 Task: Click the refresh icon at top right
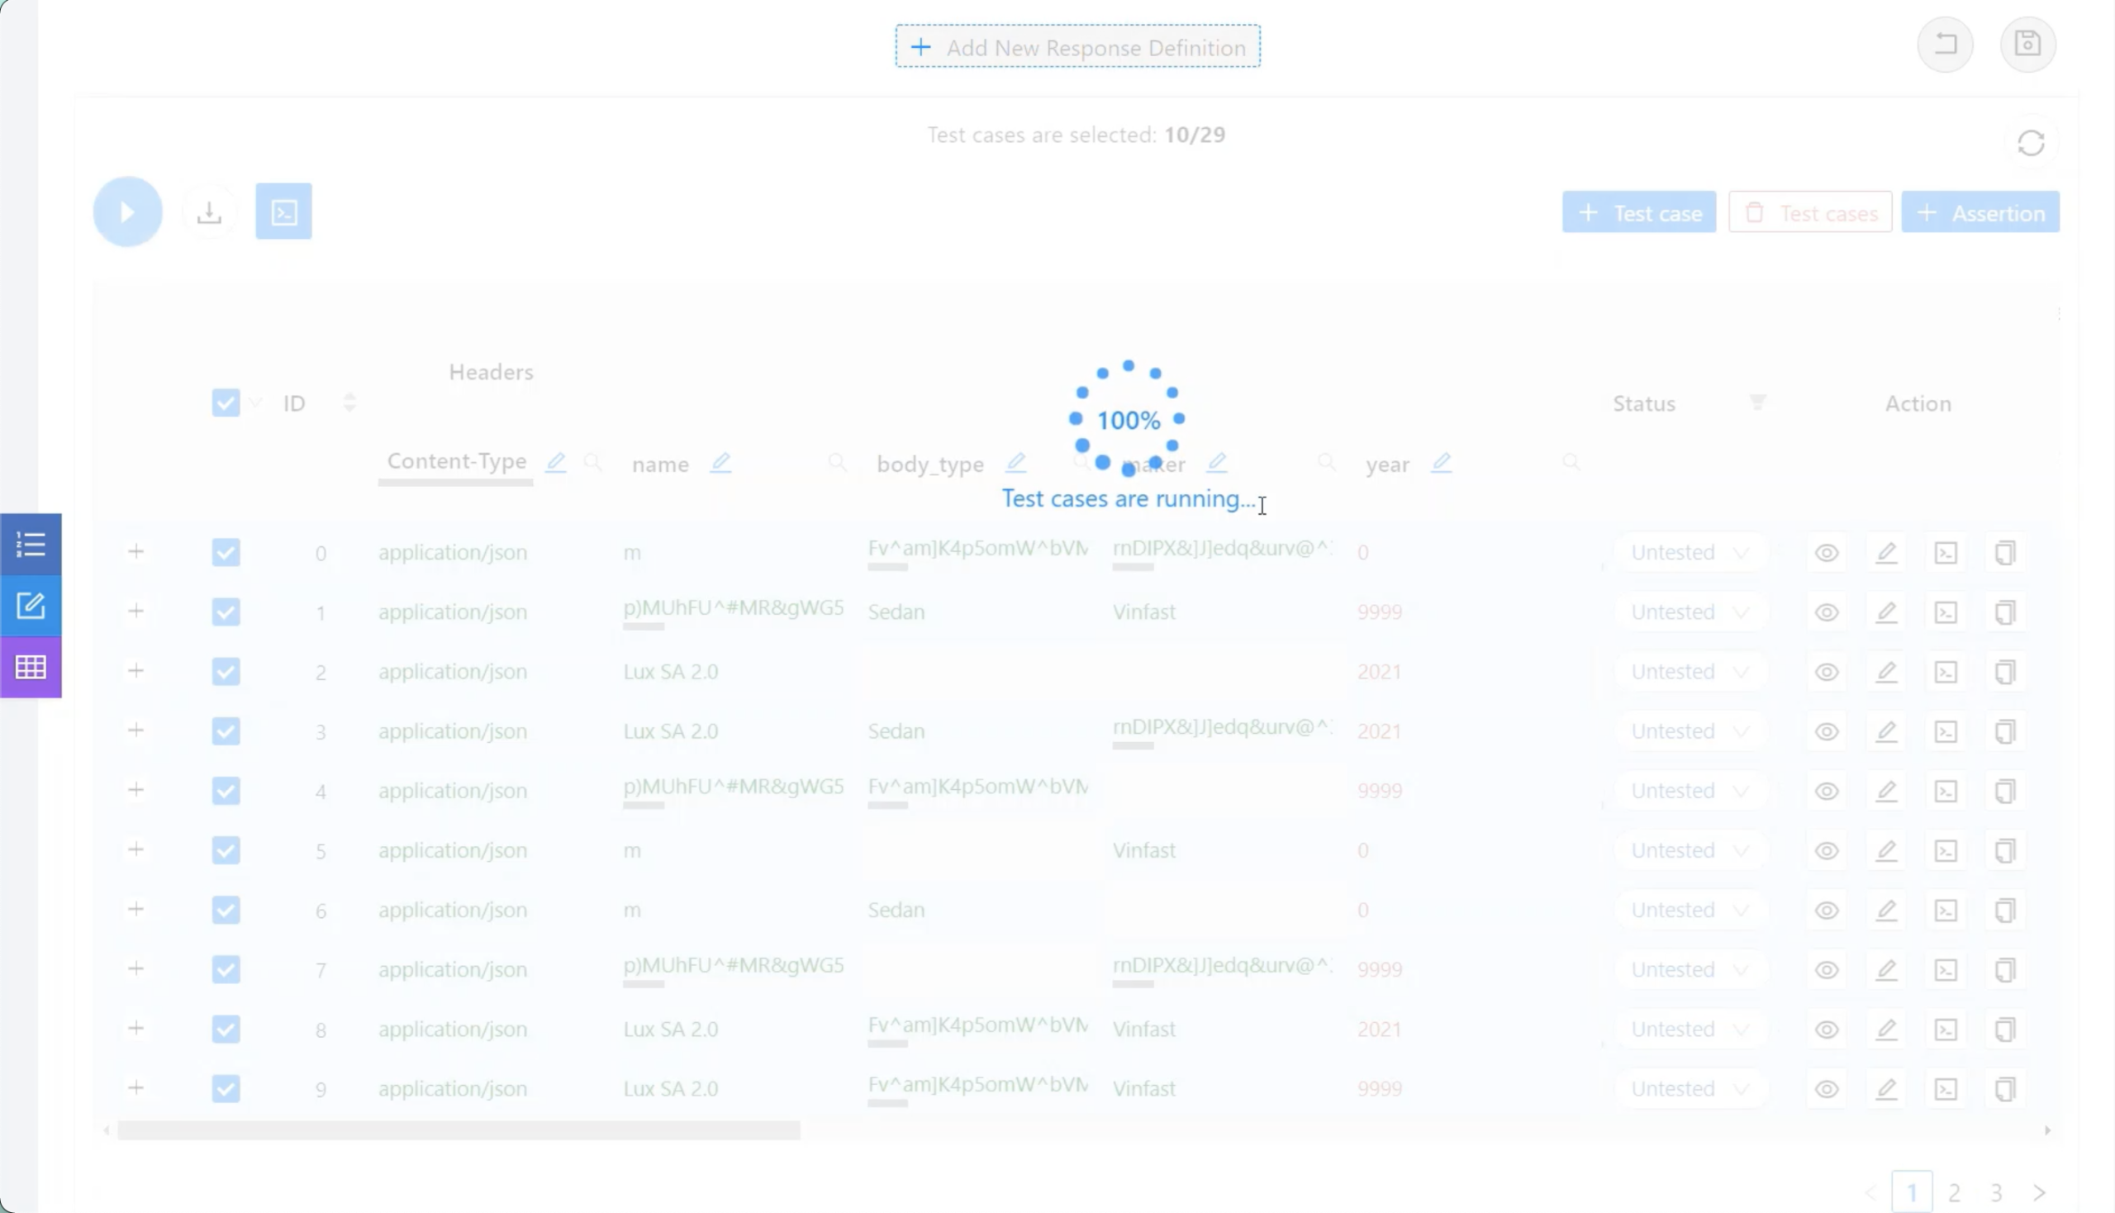point(2031,143)
